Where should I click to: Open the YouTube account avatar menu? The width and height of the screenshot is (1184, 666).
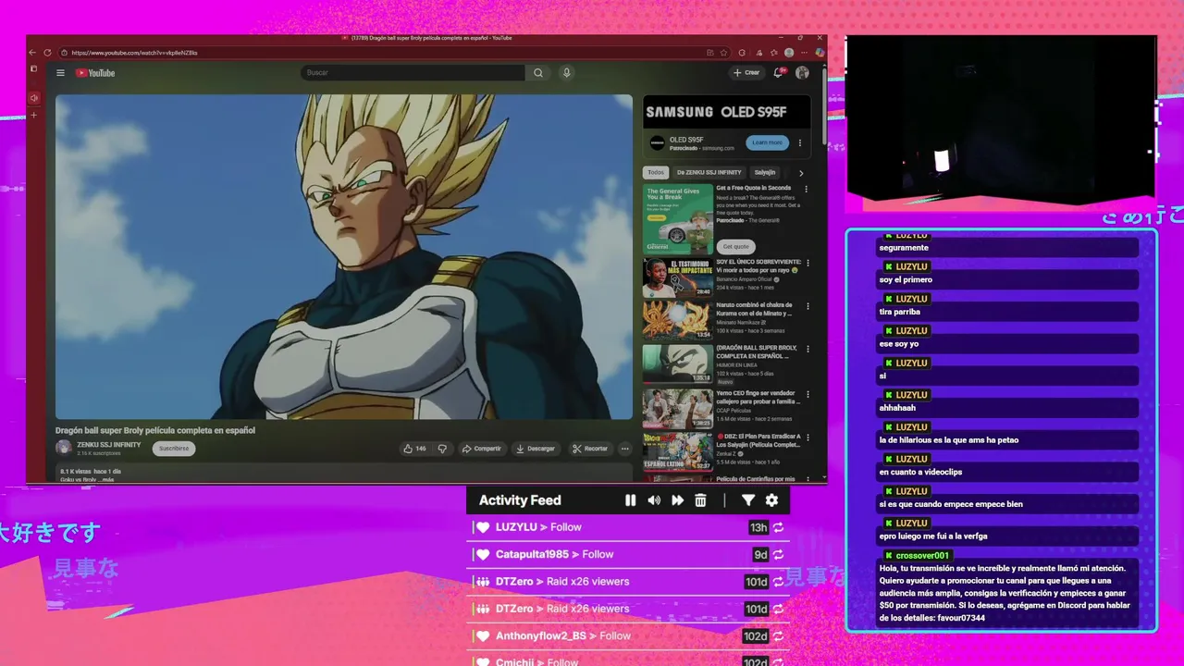click(802, 72)
